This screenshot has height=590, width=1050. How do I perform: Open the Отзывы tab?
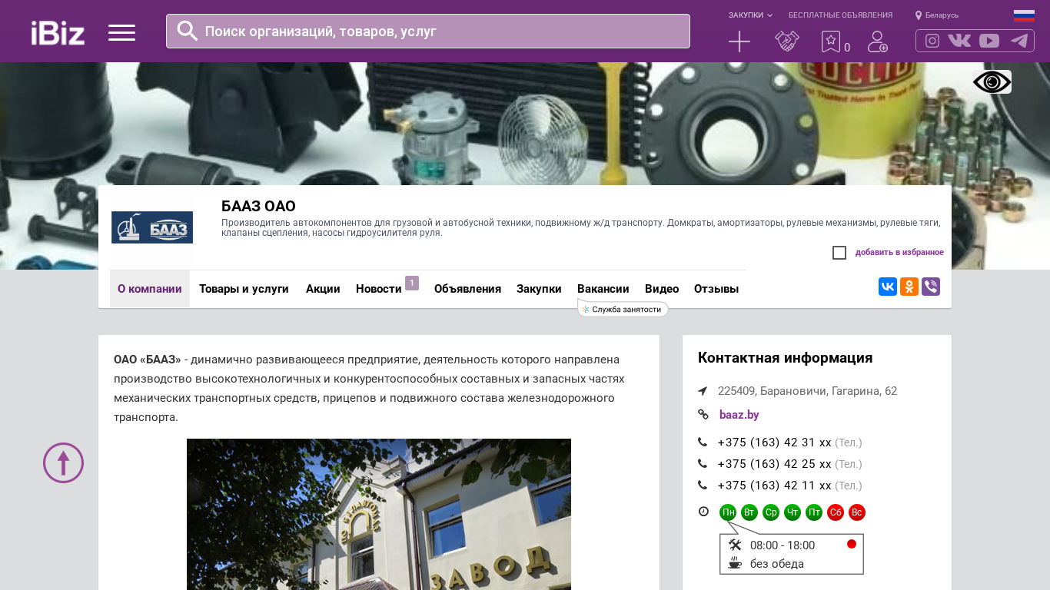point(716,289)
